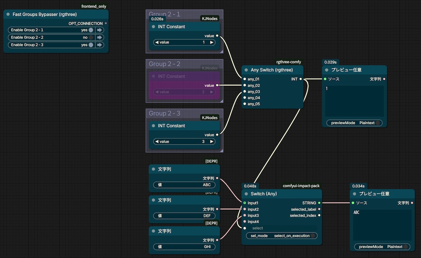The image size is (421, 258).
Task: Jump to Group 2 - 3 via arrow icon
Action: [99, 45]
